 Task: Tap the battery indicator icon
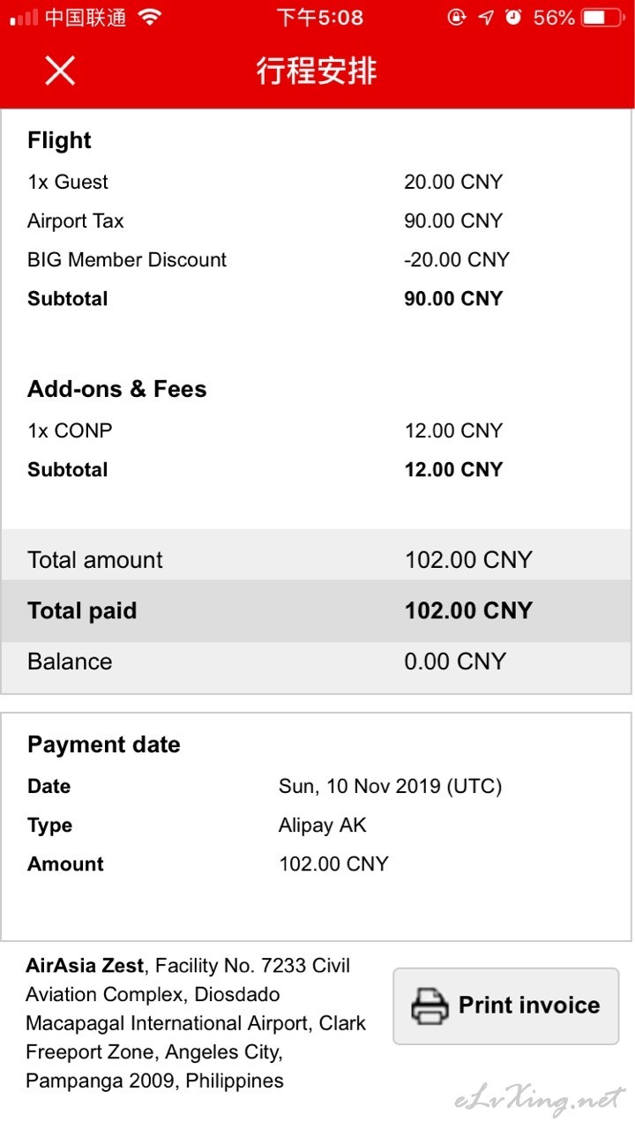click(602, 18)
